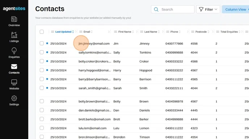This screenshot has width=249, height=139.
Task: Click the Contacts page heading
Action: (50, 9)
